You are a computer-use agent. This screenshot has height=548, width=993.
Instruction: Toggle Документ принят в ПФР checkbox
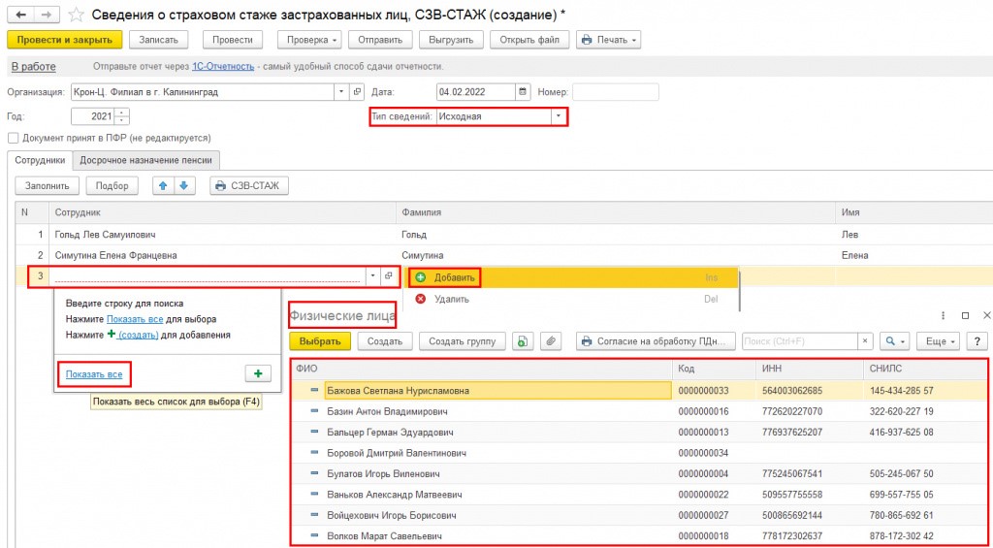point(12,138)
